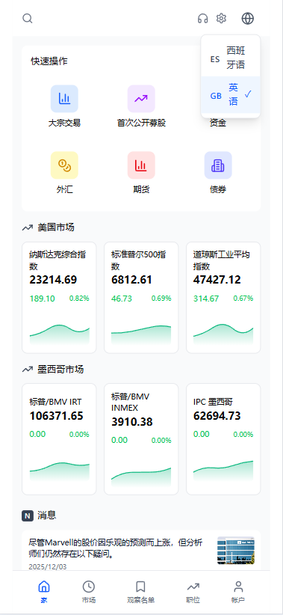Switch to 帐户 tab

(238, 592)
